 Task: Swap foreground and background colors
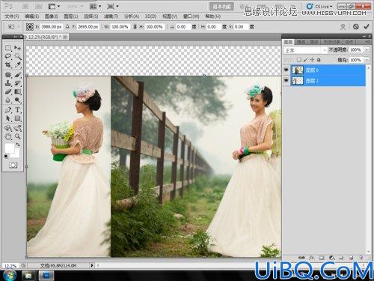[x=18, y=145]
